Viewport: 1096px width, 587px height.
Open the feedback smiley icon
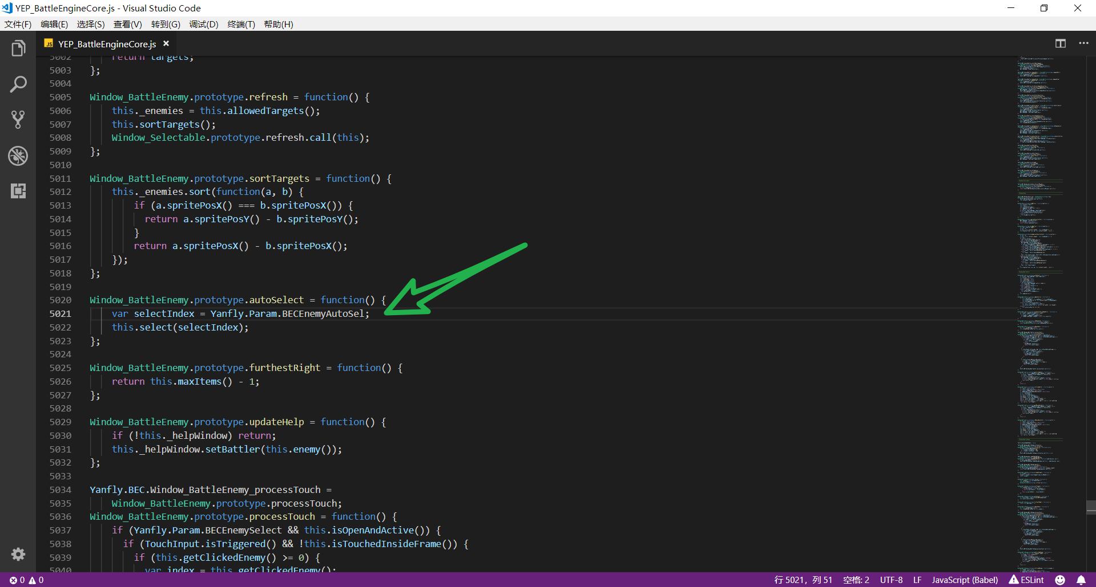tap(1060, 580)
